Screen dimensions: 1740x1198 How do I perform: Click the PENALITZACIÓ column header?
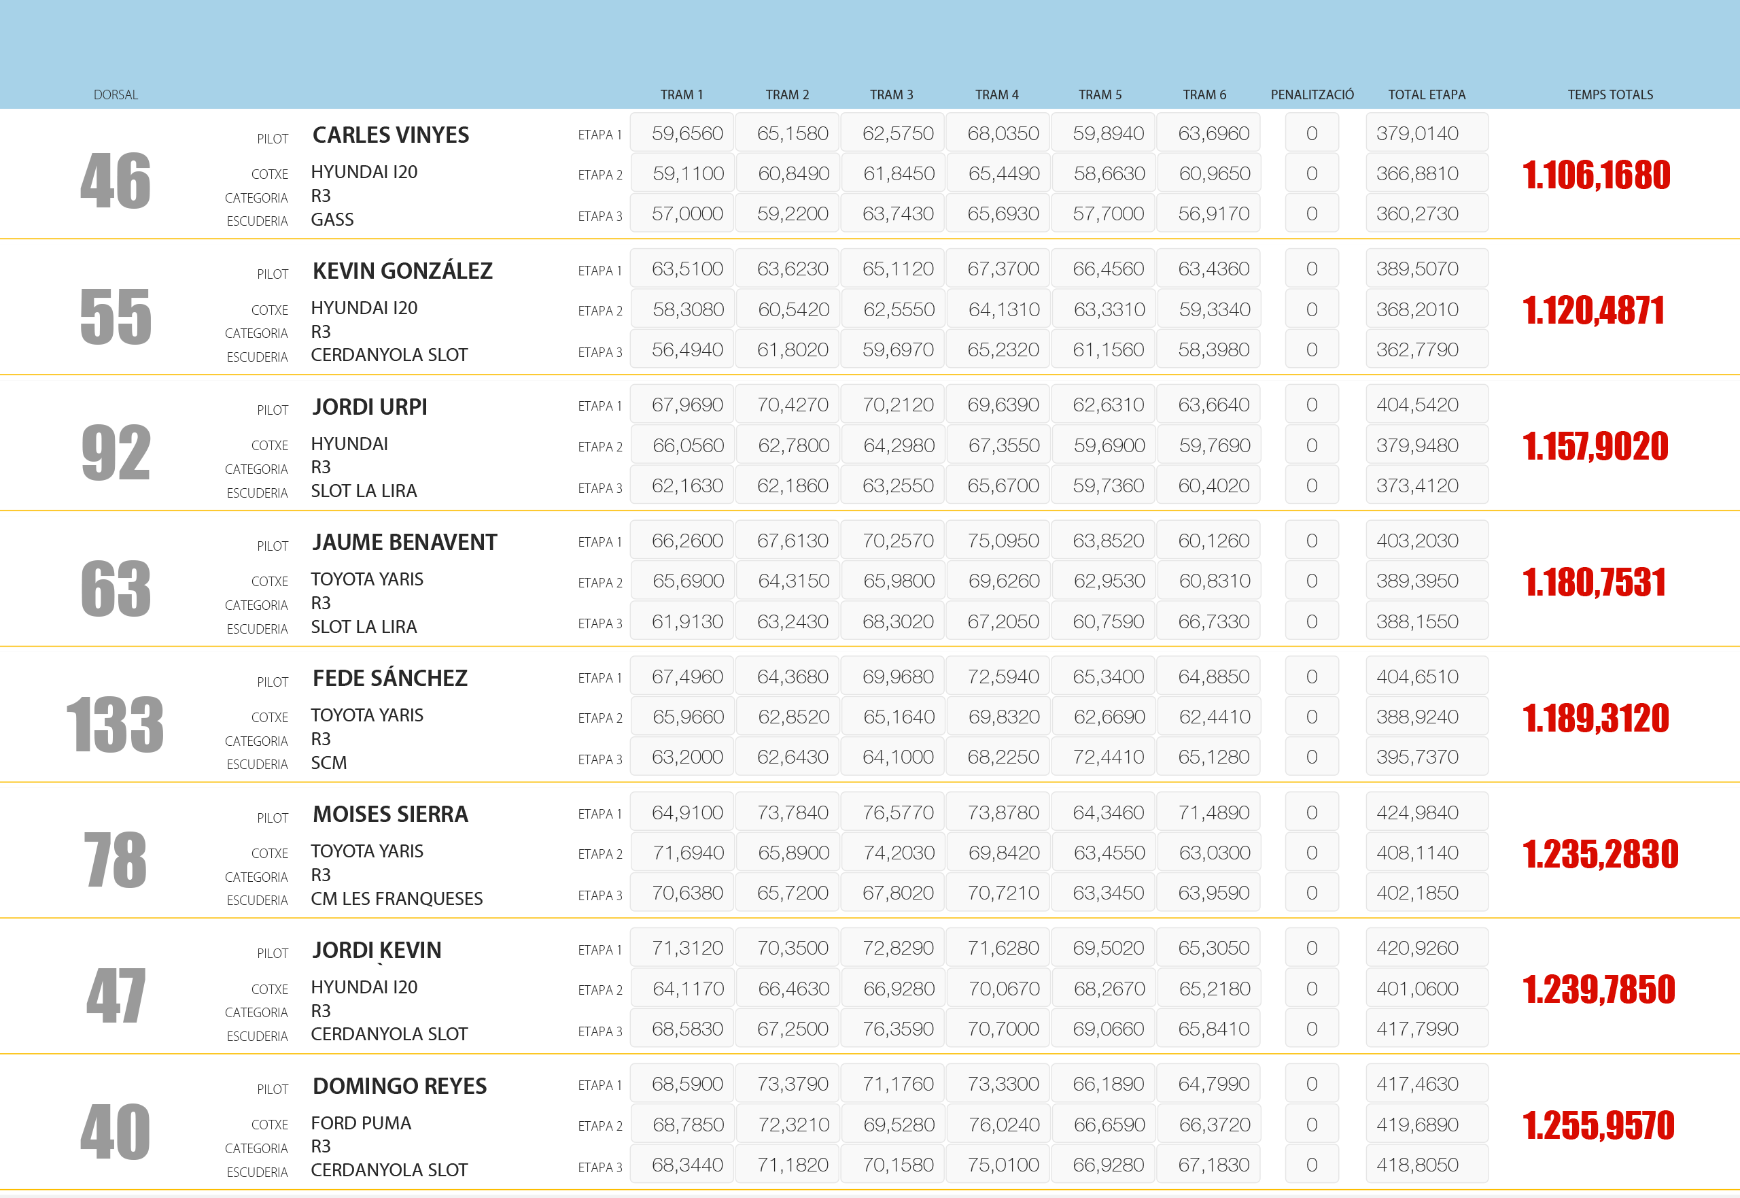(x=1312, y=95)
